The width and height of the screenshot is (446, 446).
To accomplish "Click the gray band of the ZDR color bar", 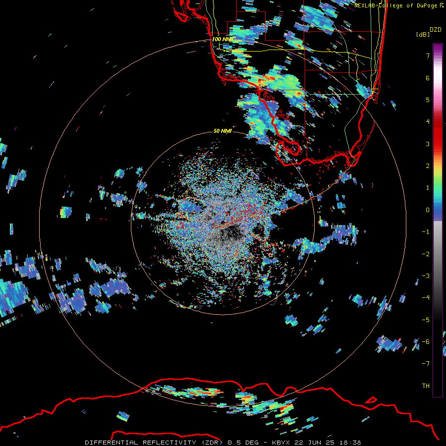I will pyautogui.click(x=438, y=256).
